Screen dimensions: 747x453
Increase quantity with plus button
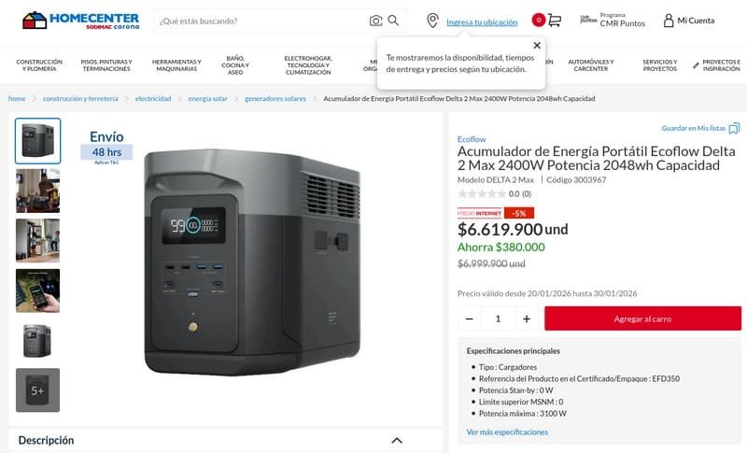coord(527,319)
